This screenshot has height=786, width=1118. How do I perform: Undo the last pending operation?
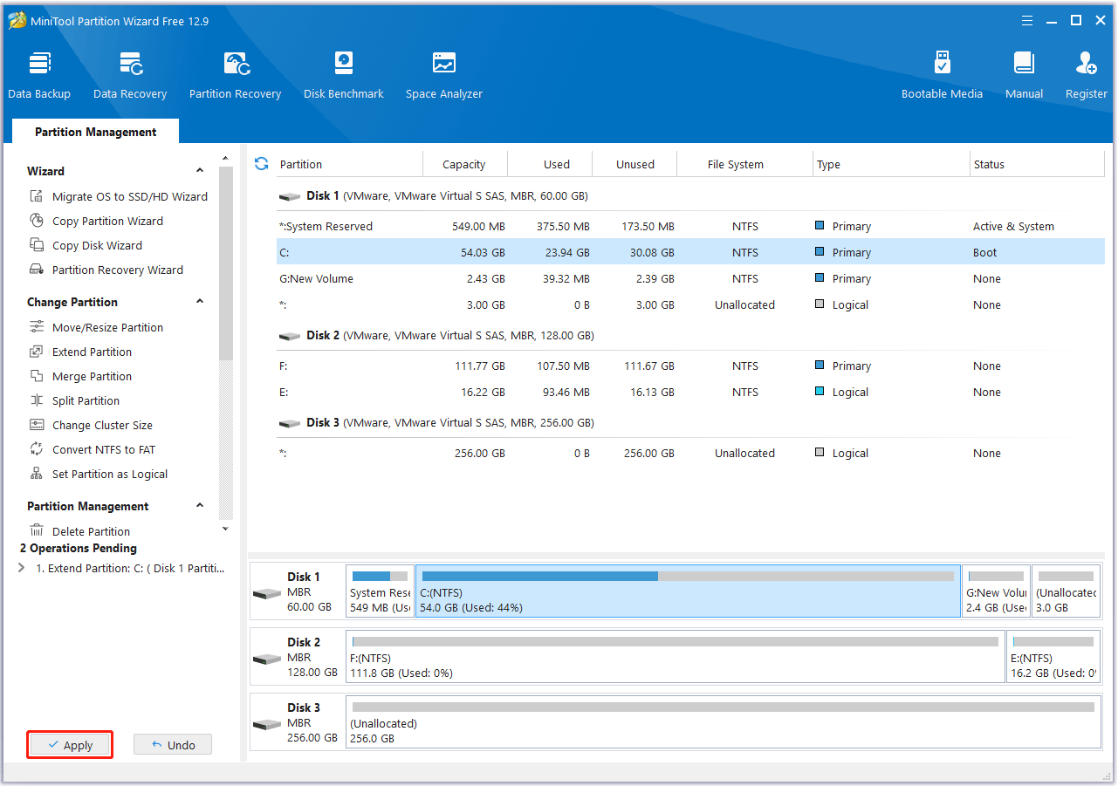[173, 745]
